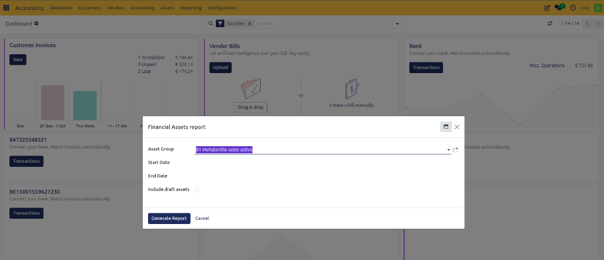Click Transactions on the BE15001559627230 card
The height and width of the screenshot is (260, 604).
(26, 213)
